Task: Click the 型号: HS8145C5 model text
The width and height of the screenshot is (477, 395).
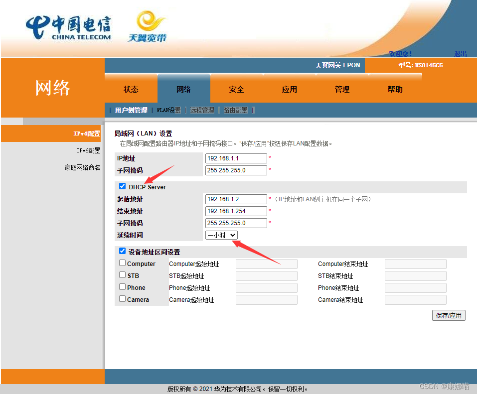Action: point(421,65)
